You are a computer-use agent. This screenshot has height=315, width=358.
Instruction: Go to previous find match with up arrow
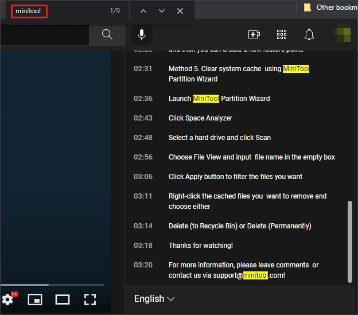pyautogui.click(x=143, y=11)
